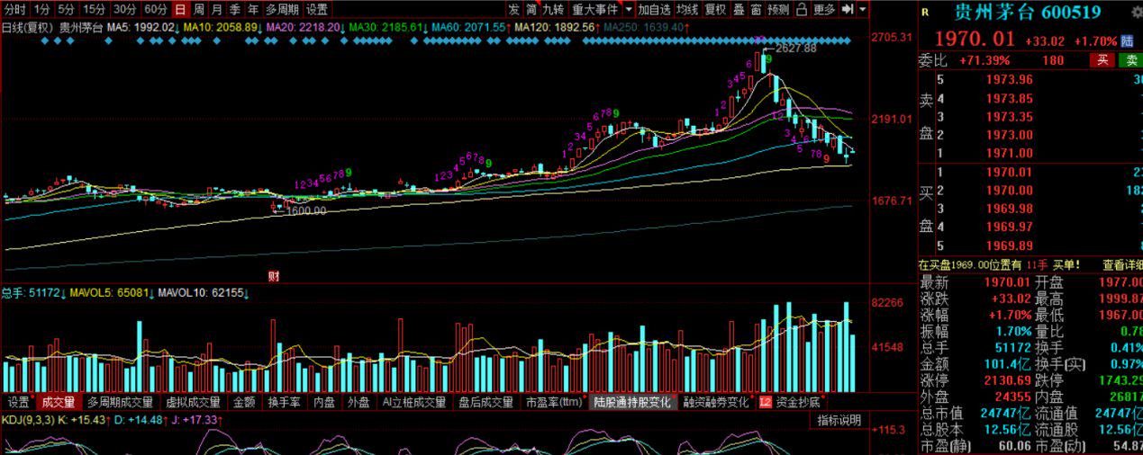
Task: Click the 陆 Stock Connect badge
Action: coord(1127,40)
